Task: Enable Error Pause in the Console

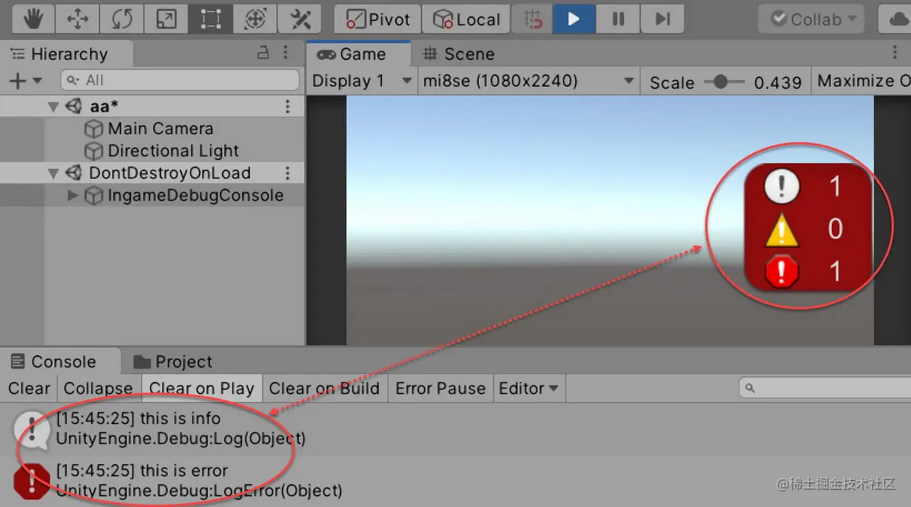Action: point(440,388)
